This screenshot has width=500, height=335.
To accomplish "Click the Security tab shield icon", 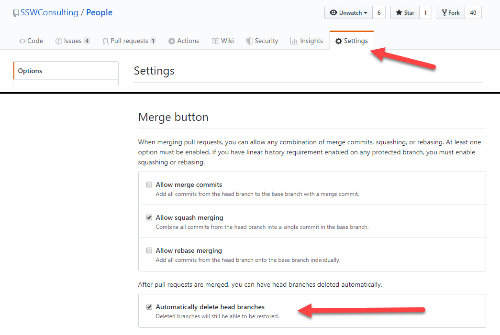I will click(x=249, y=41).
